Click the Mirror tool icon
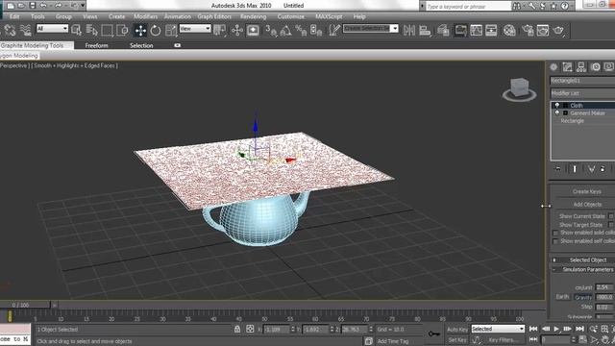 point(409,30)
